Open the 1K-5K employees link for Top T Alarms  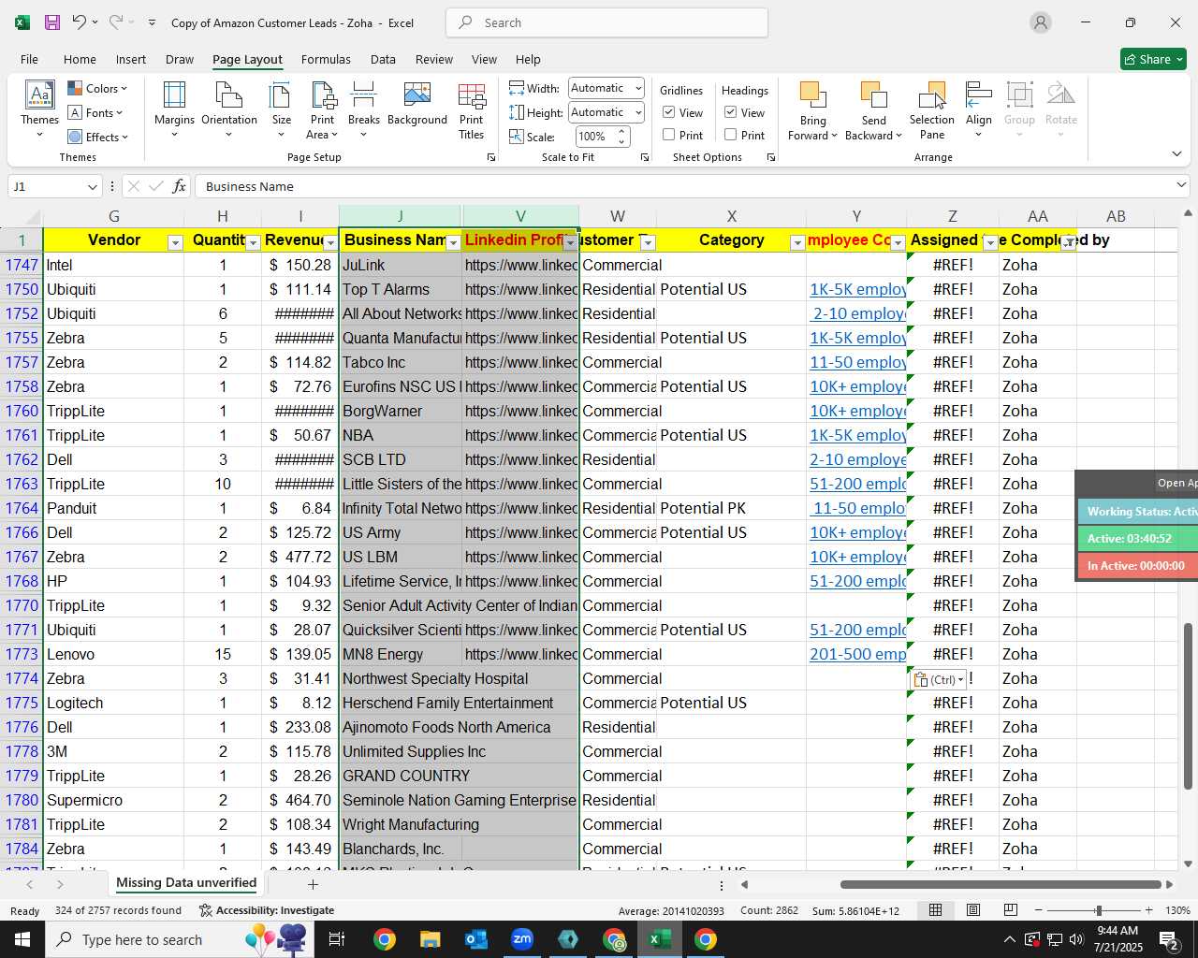click(857, 289)
